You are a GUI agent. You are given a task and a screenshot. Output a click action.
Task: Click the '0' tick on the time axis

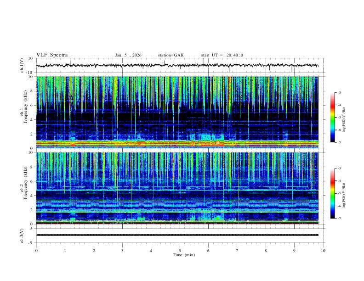click(36, 251)
